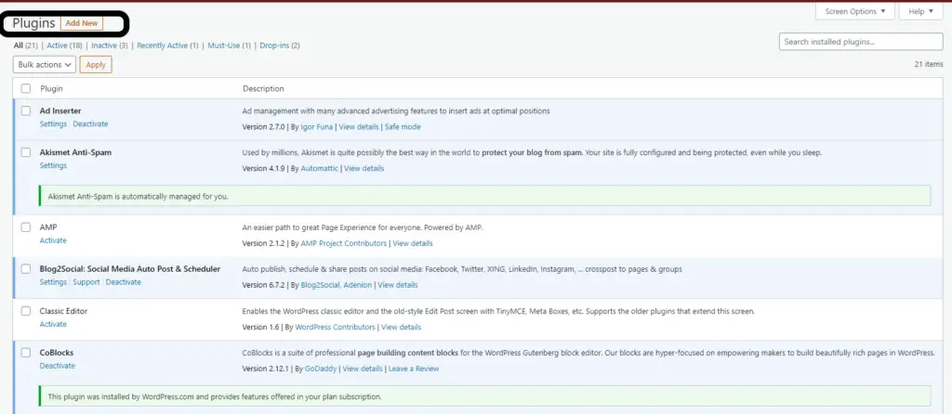952x414 pixels.
Task: Click the Plugin column header
Action: point(52,88)
